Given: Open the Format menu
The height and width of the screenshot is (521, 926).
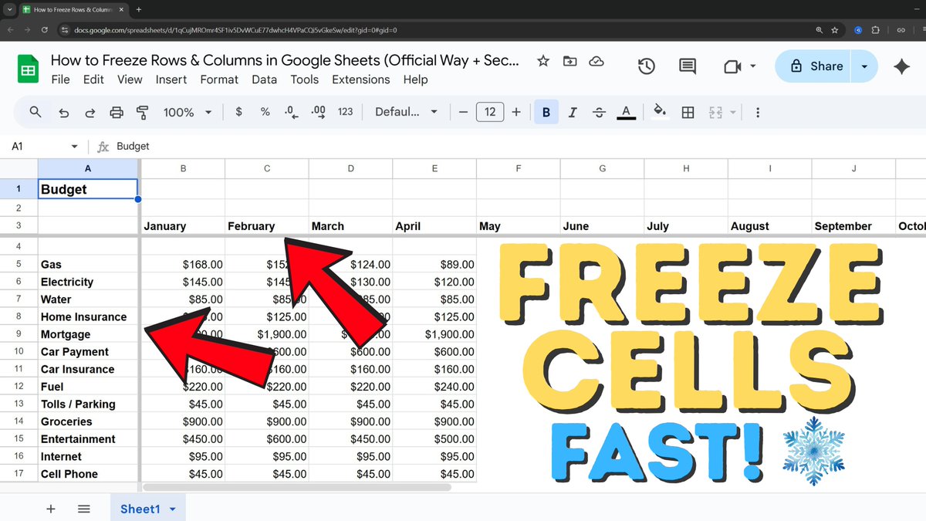Looking at the screenshot, I should click(219, 80).
